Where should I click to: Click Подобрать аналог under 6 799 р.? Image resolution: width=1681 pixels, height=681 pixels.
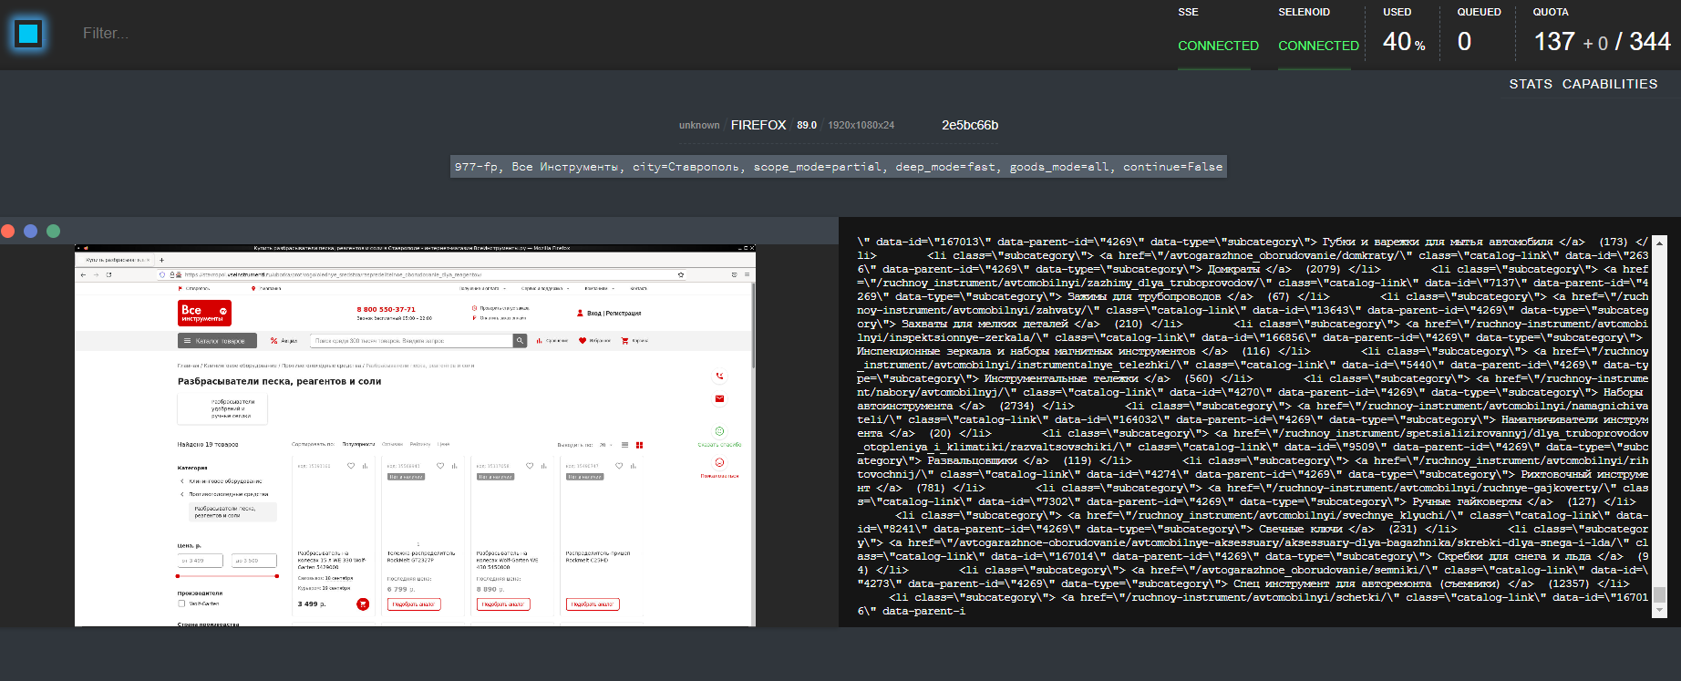pos(414,604)
